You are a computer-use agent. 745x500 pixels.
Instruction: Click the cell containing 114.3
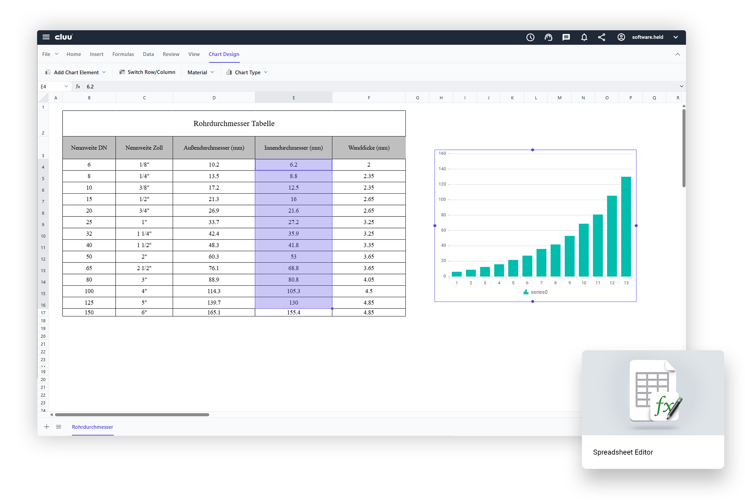point(214,291)
